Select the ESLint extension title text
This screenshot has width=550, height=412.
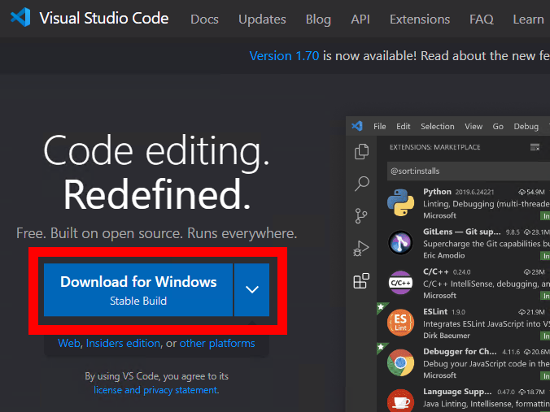pos(435,311)
